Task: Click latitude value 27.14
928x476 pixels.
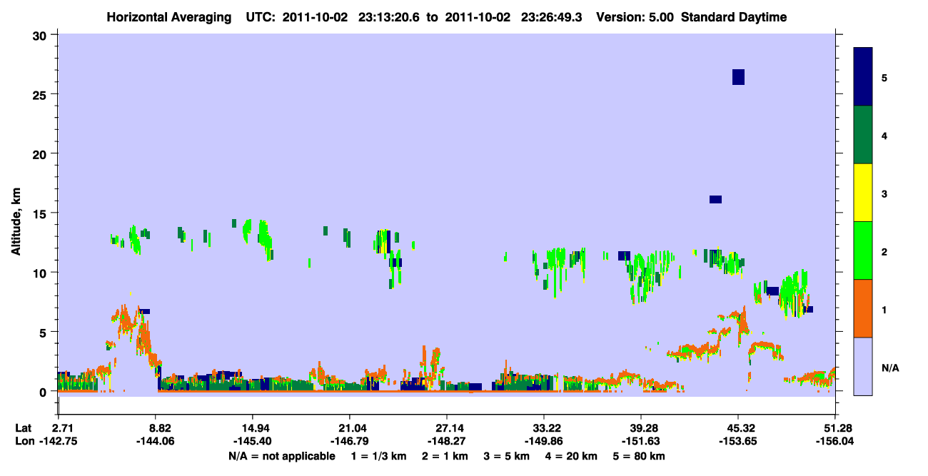Action: click(x=446, y=428)
